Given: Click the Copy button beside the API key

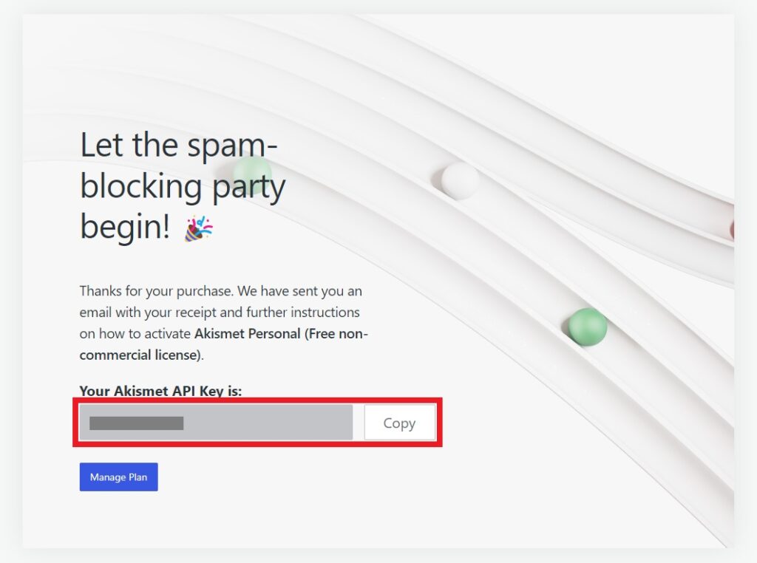Looking at the screenshot, I should click(400, 423).
